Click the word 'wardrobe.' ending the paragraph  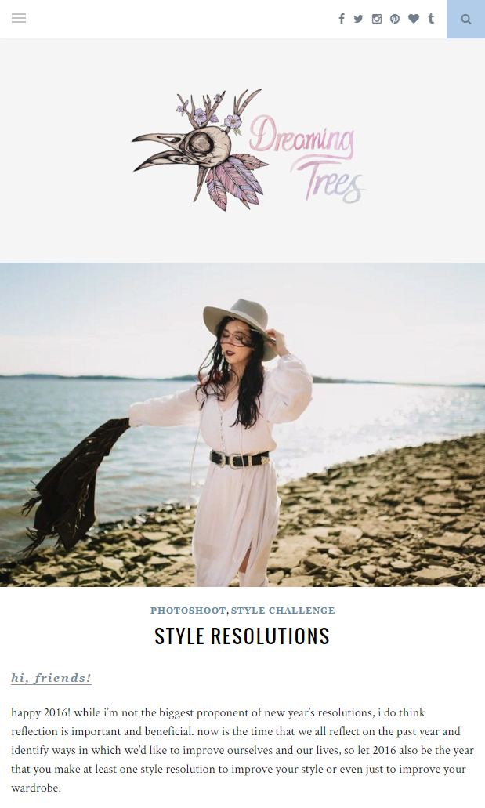pos(36,788)
